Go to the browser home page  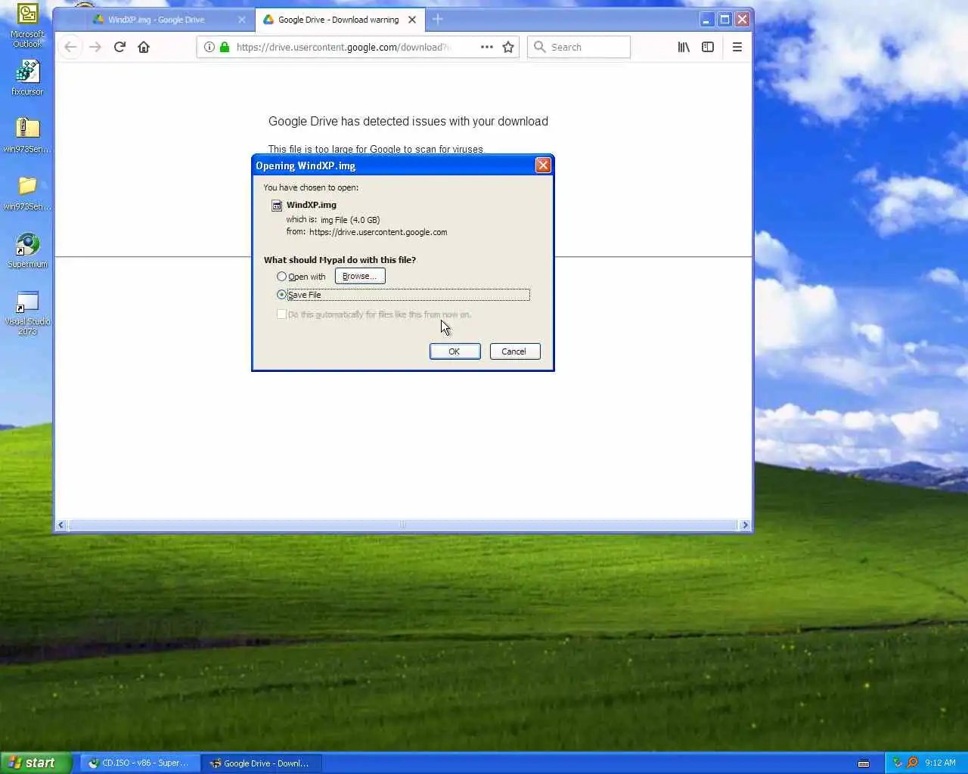click(x=144, y=47)
